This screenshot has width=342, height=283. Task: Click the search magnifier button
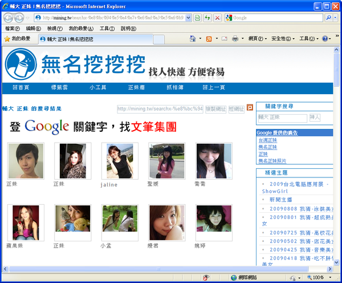[x=328, y=18]
